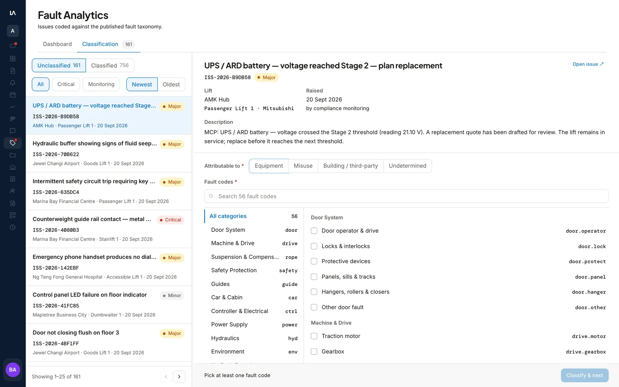Check Other door fault code

point(314,307)
